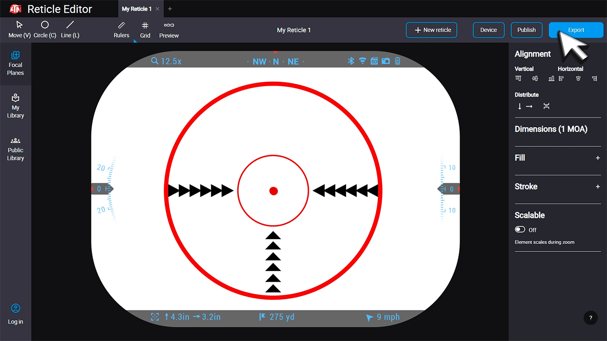Toggle the Grid overlay
607x341 pixels.
pyautogui.click(x=145, y=29)
